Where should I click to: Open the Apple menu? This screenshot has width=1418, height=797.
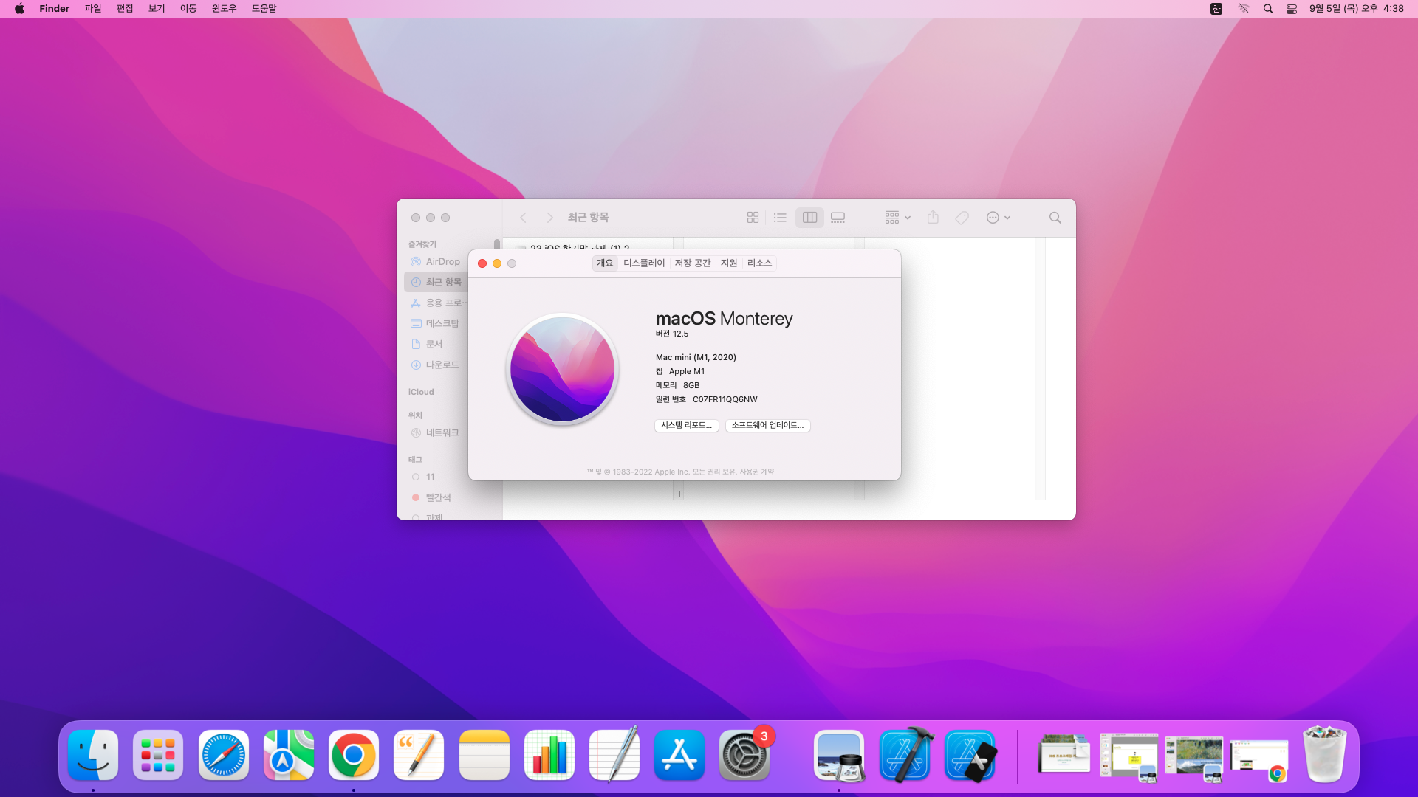pyautogui.click(x=19, y=9)
